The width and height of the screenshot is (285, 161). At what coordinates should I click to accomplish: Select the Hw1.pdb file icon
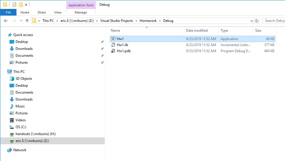(x=113, y=51)
